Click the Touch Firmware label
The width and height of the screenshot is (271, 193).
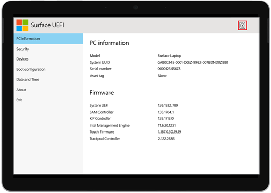(102, 132)
